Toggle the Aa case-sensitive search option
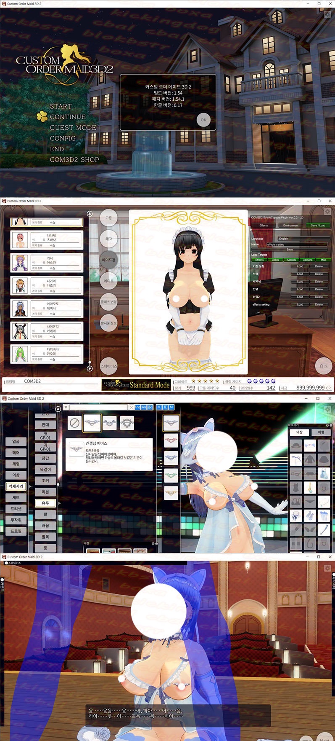 point(143,407)
